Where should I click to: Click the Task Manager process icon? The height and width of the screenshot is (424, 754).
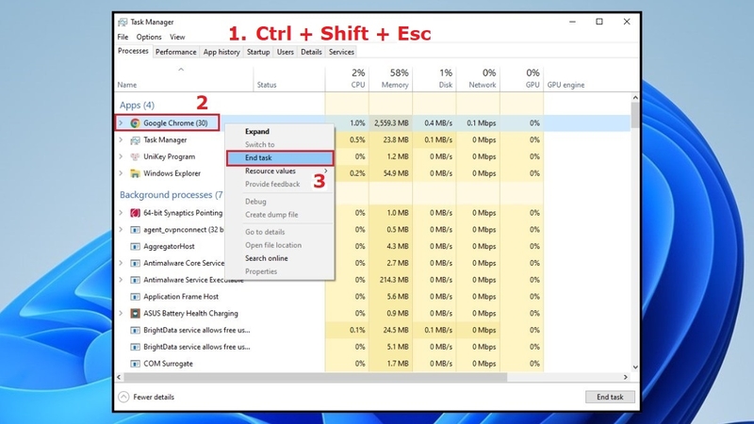[135, 139]
